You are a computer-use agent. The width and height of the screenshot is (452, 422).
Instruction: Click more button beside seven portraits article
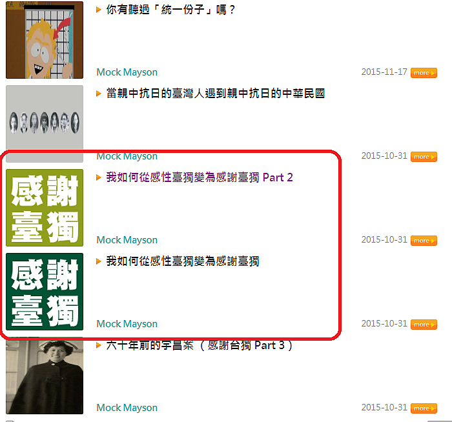424,157
